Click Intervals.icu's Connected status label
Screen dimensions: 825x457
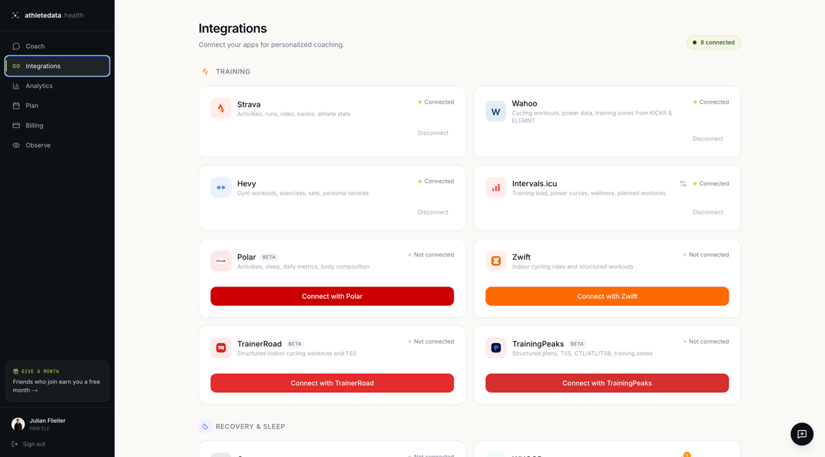(x=711, y=183)
